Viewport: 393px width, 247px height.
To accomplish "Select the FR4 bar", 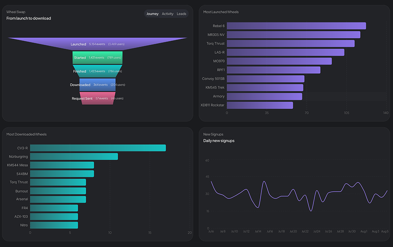I will tap(54, 208).
